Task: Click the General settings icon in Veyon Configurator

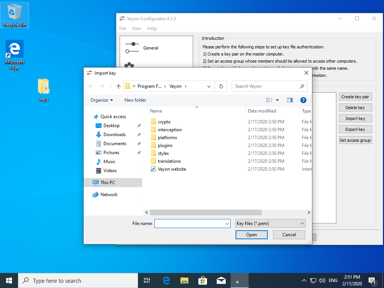Action: (x=132, y=48)
